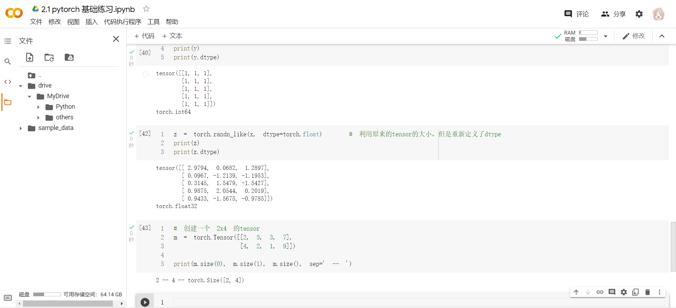Open the 帮助 menu
The image size is (676, 308).
pyautogui.click(x=172, y=22)
